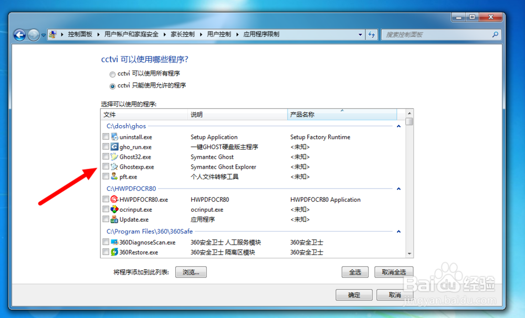Click the Forward navigation arrow

coord(33,35)
